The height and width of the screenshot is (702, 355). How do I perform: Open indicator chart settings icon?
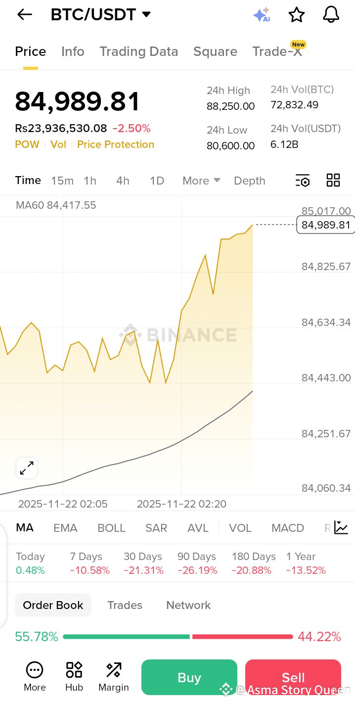tap(341, 528)
